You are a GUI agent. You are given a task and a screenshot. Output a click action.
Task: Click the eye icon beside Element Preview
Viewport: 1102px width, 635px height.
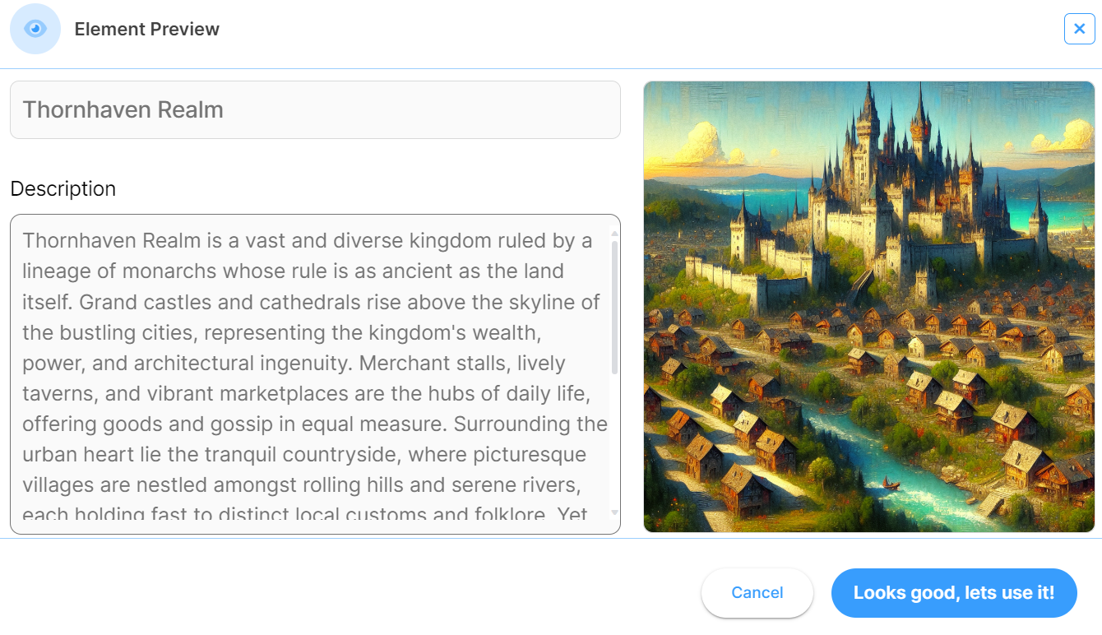point(35,29)
